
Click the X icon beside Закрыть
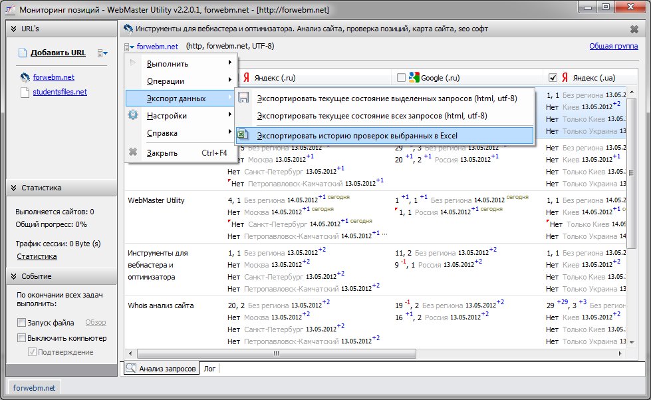pyautogui.click(x=133, y=152)
